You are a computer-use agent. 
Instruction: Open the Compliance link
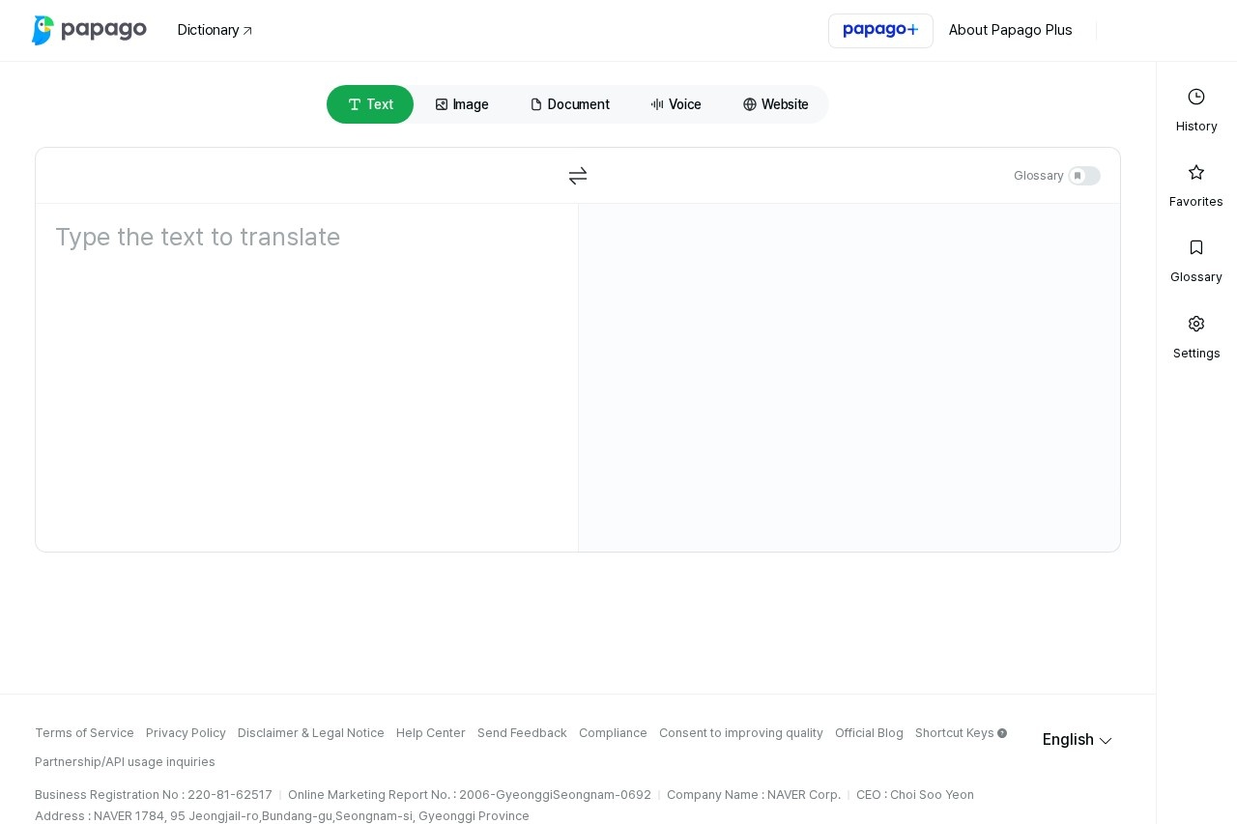(x=613, y=733)
